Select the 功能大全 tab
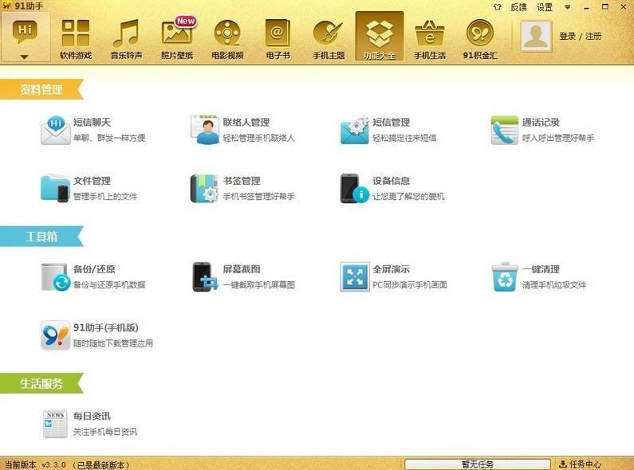The height and width of the screenshot is (470, 634). (x=380, y=37)
